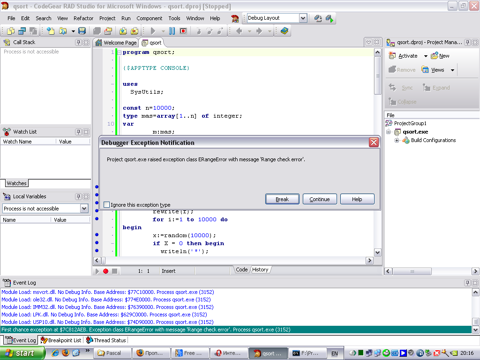Expand the Build Configurations tree node
This screenshot has width=480, height=360.
tap(397, 140)
